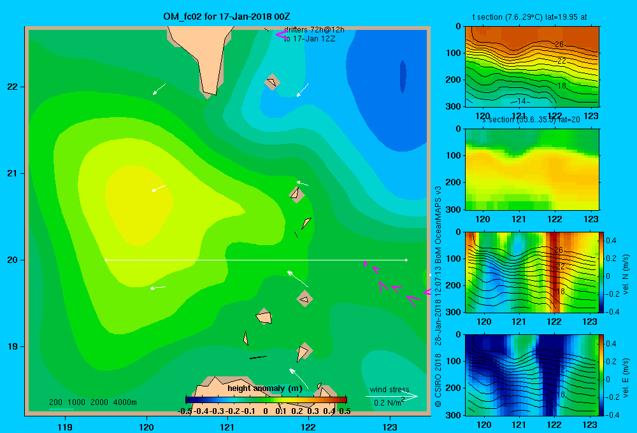The width and height of the screenshot is (637, 433).
Task: Click the west endpoint of the white section line
Action: point(106,260)
